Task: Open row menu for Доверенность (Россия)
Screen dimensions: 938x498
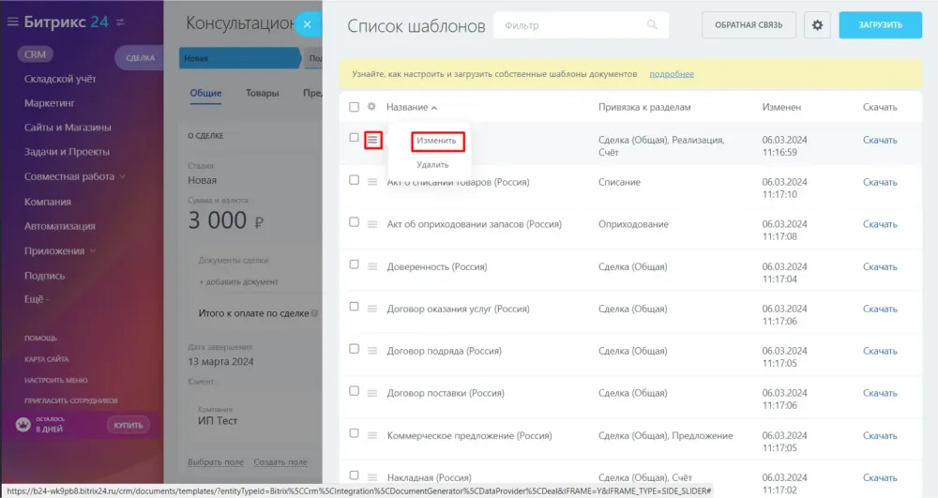Action: pyautogui.click(x=372, y=266)
